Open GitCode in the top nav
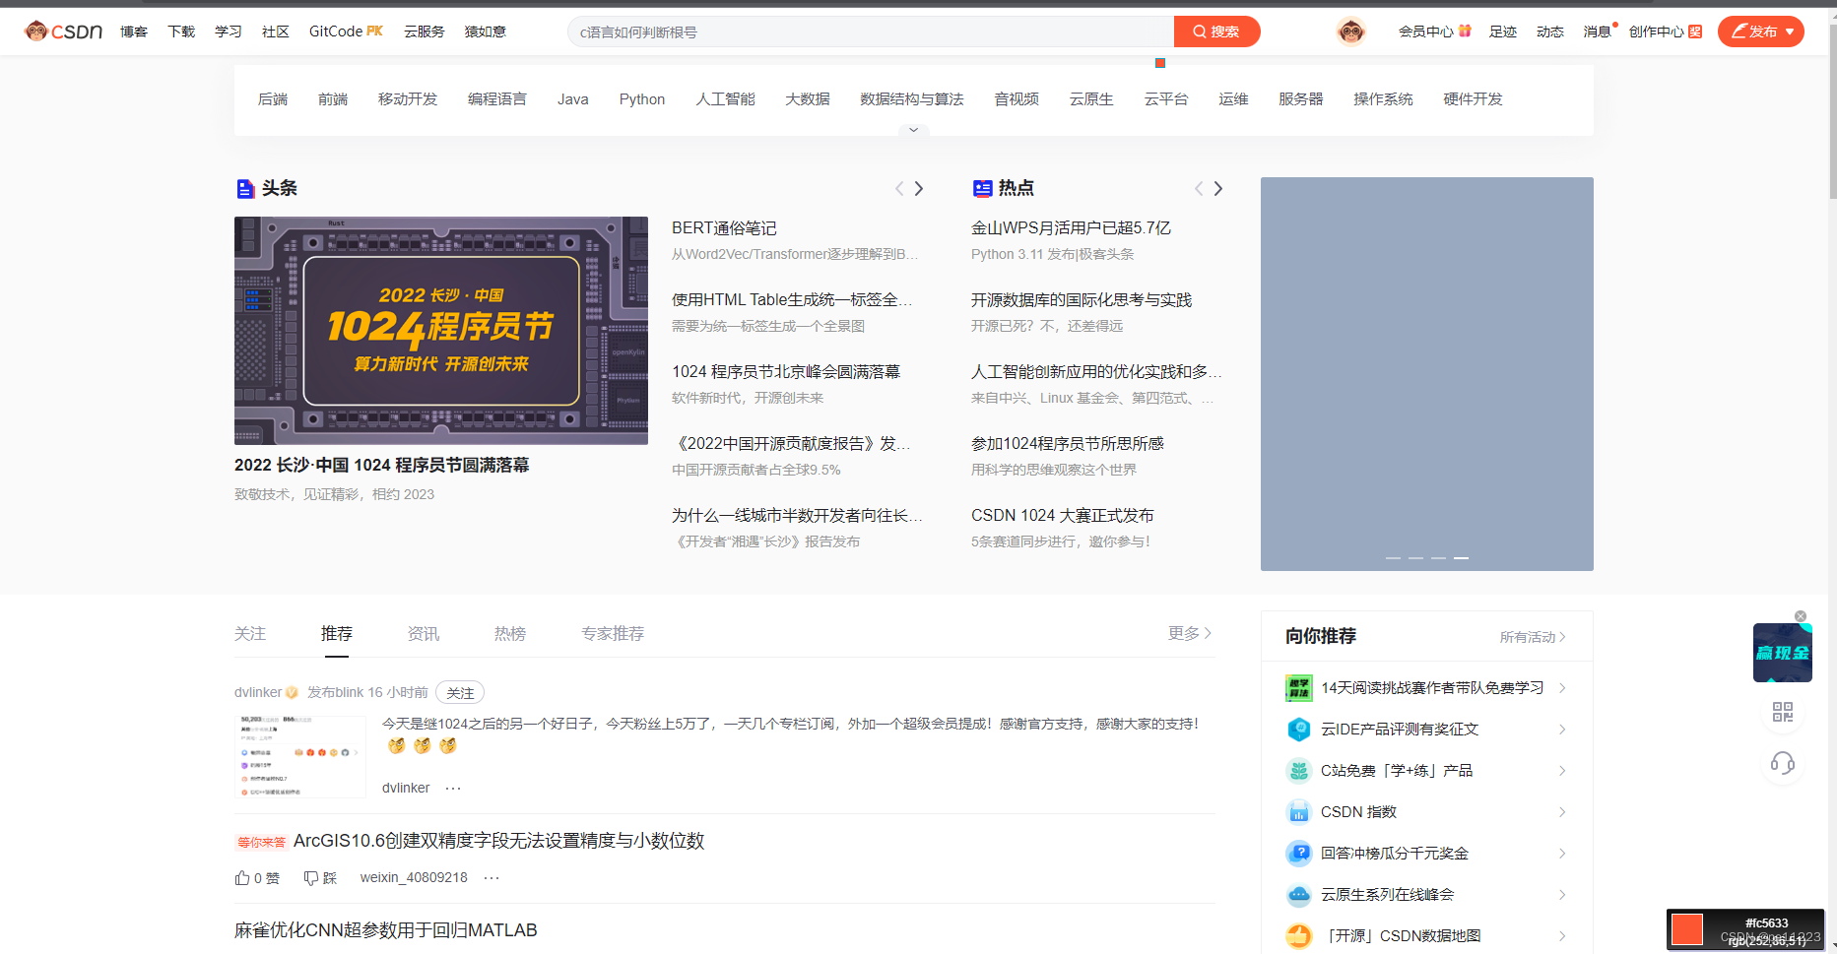This screenshot has height=954, width=1837. [346, 32]
